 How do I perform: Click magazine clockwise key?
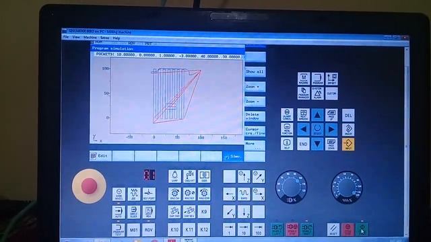coord(174,194)
